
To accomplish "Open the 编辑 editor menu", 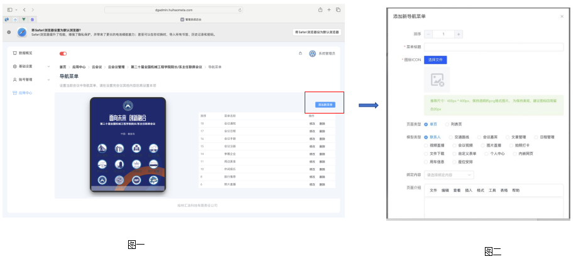I will (445, 191).
